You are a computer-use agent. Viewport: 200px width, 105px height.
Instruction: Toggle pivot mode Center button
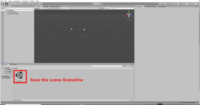[x=29, y=4]
